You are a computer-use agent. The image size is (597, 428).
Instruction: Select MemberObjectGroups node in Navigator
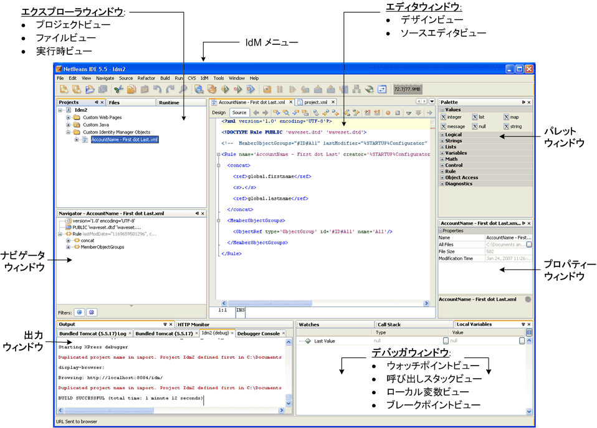click(102, 247)
